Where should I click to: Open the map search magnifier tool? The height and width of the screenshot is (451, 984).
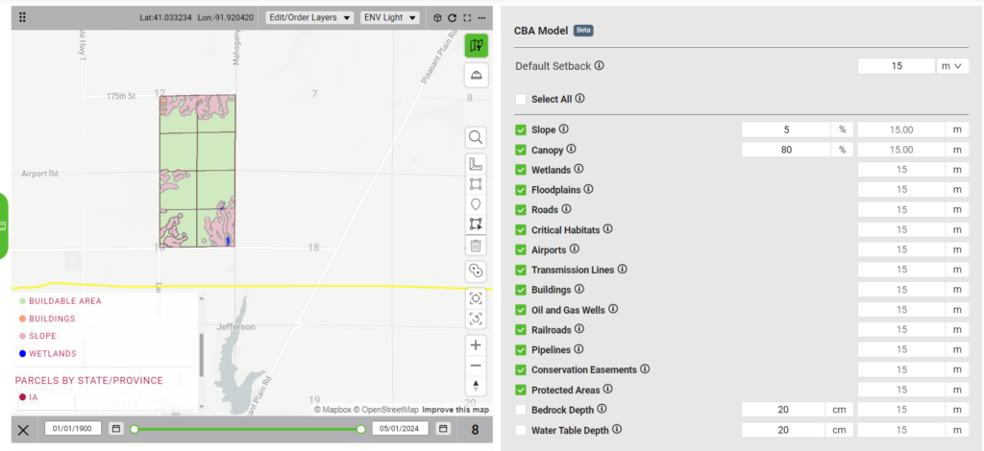[476, 137]
